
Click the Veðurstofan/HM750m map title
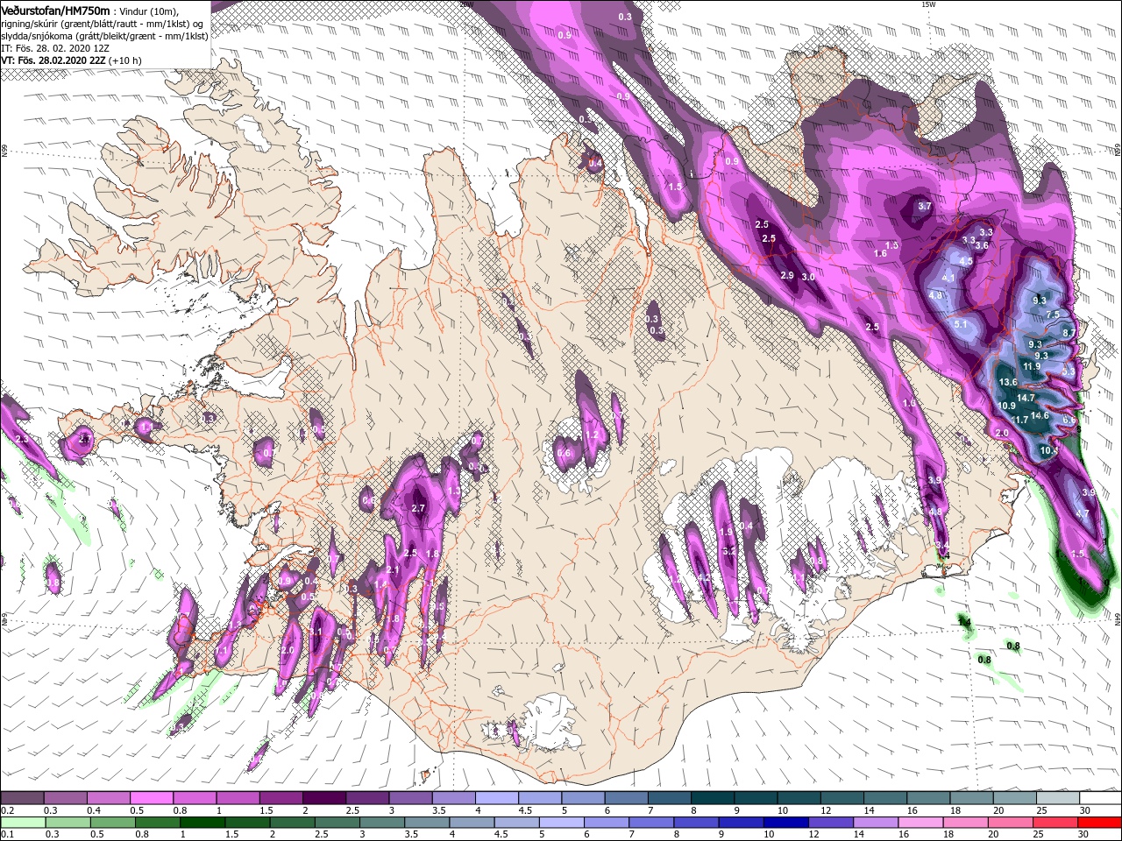point(55,10)
